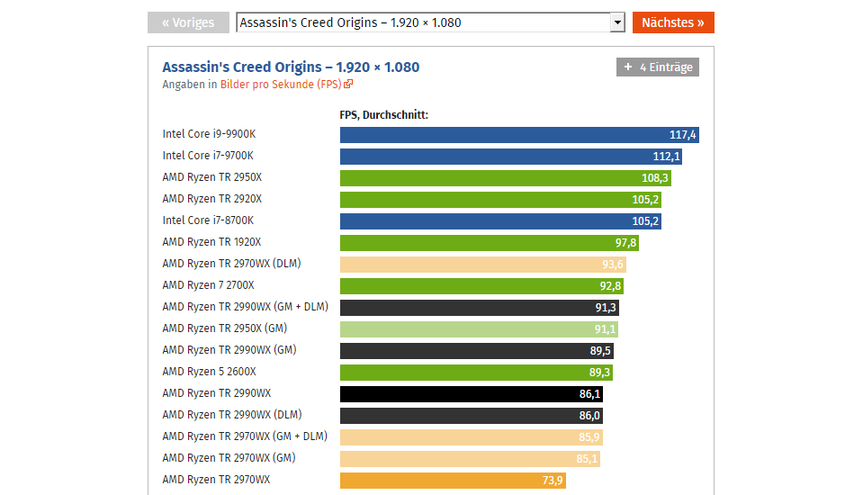Viewport: 863px width, 495px height.
Task: Go to next chart with Nächstes »
Action: (x=672, y=22)
